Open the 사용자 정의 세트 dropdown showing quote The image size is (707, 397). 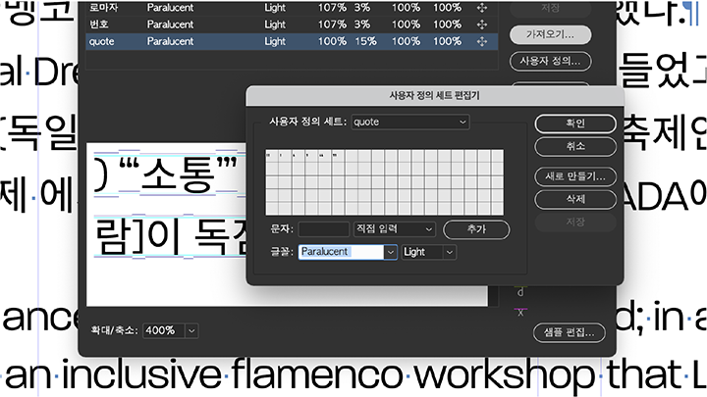coord(410,122)
